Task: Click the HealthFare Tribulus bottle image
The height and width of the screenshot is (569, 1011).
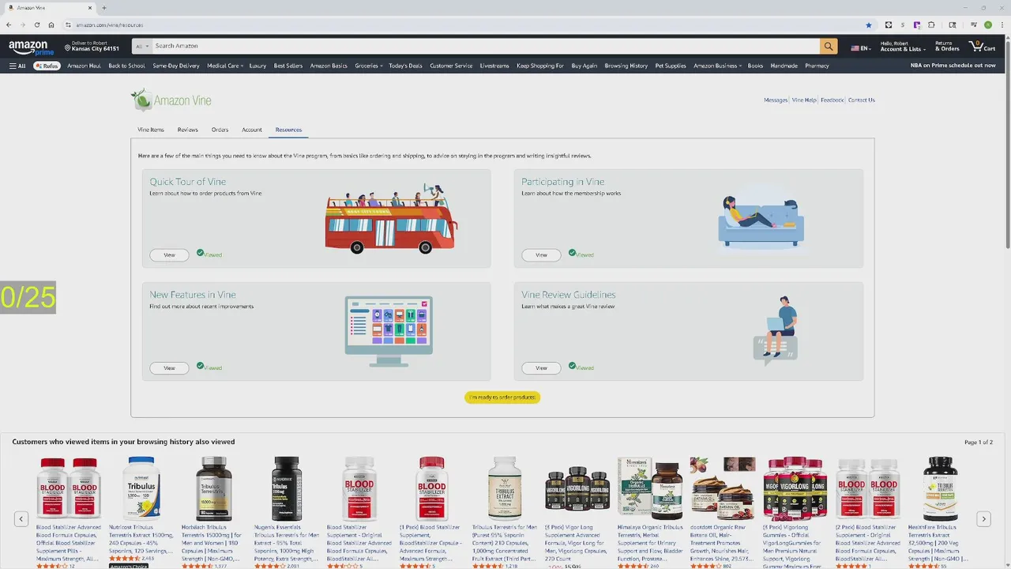Action: point(941,488)
